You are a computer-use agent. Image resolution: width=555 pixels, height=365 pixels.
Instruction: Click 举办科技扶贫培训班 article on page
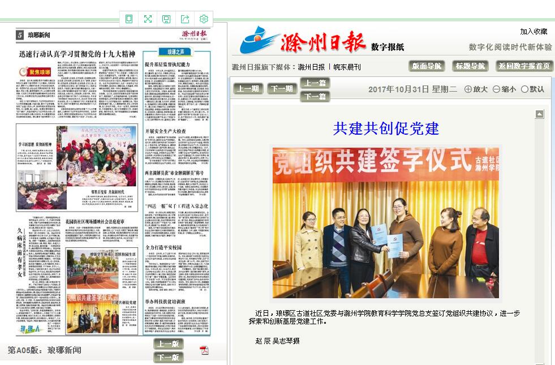point(165,302)
